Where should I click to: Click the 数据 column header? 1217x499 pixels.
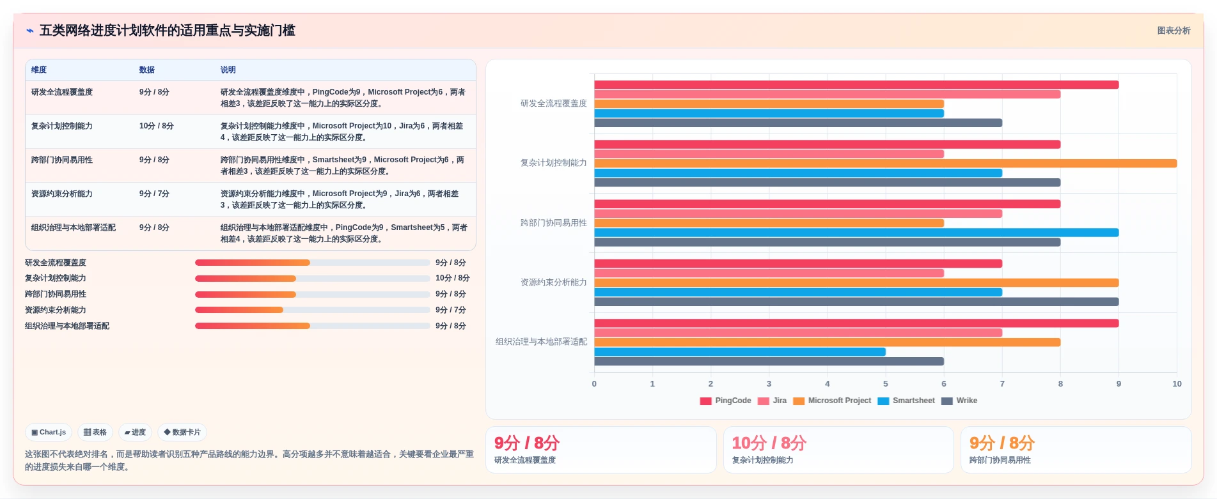(x=147, y=70)
